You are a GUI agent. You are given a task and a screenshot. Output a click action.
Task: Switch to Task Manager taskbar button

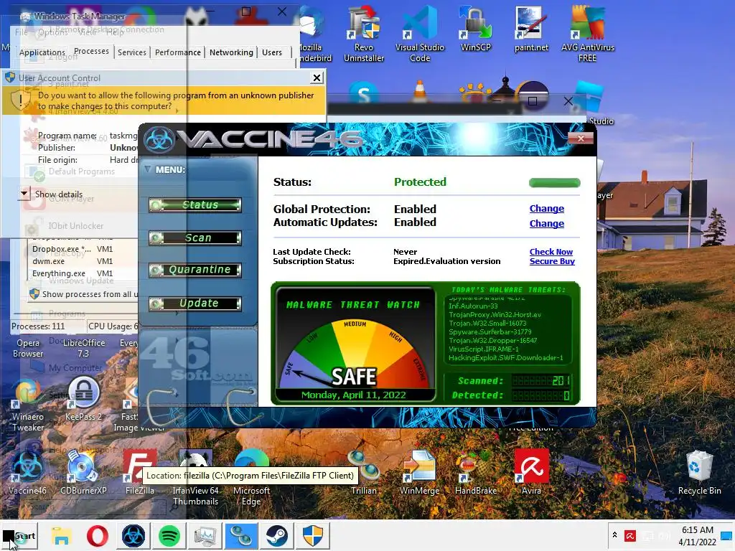click(205, 535)
